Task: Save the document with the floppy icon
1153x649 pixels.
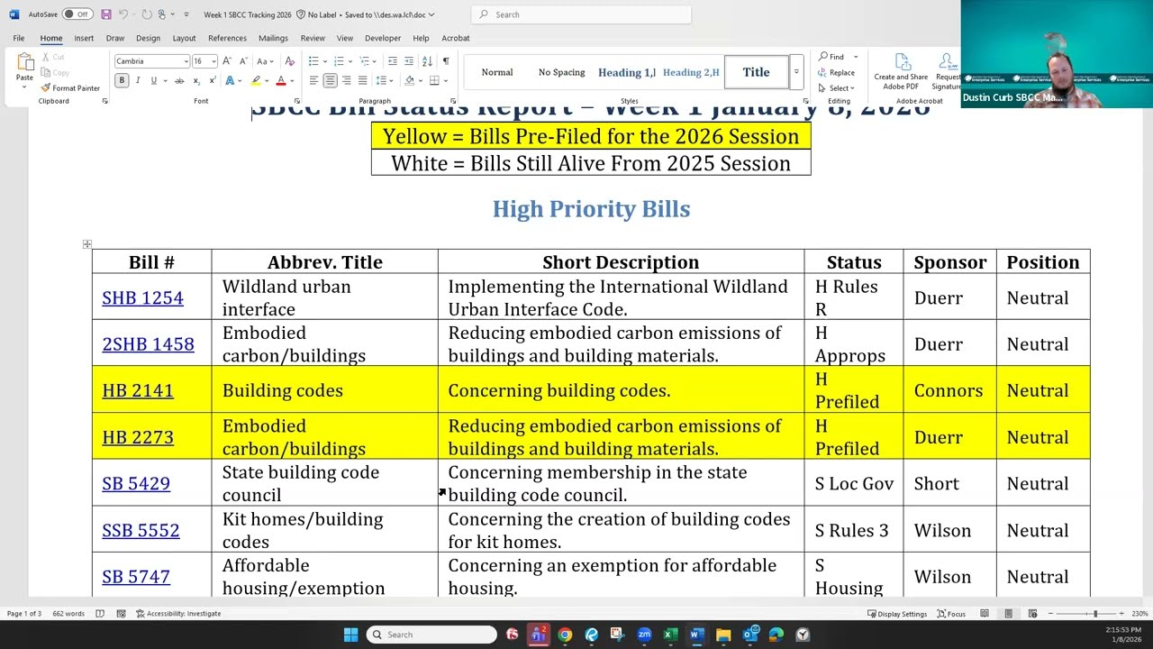Action: (106, 14)
